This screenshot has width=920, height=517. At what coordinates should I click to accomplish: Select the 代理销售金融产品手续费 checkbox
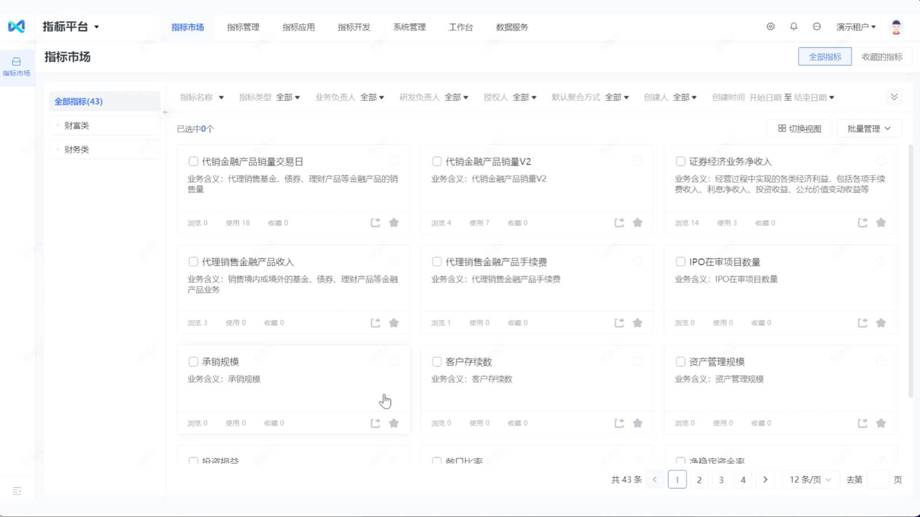point(437,261)
